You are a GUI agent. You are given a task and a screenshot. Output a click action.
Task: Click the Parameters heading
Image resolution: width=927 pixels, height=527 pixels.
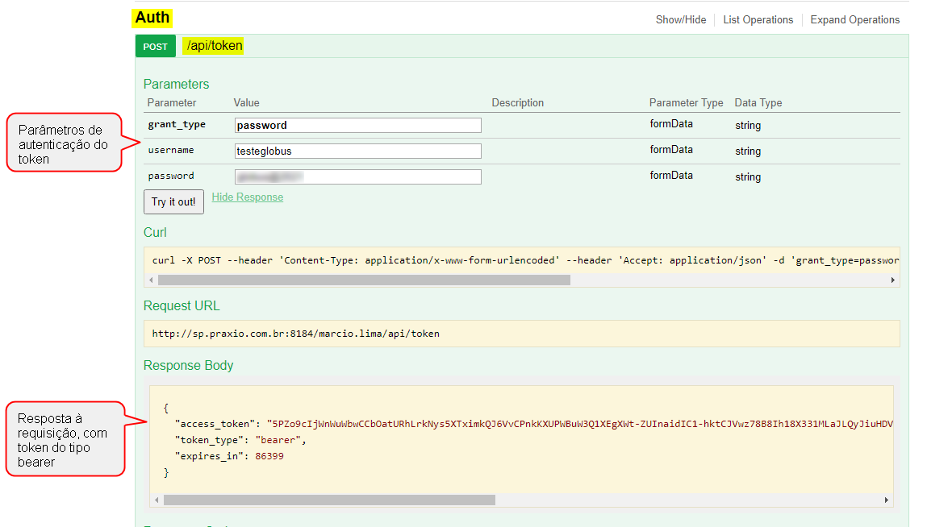176,84
